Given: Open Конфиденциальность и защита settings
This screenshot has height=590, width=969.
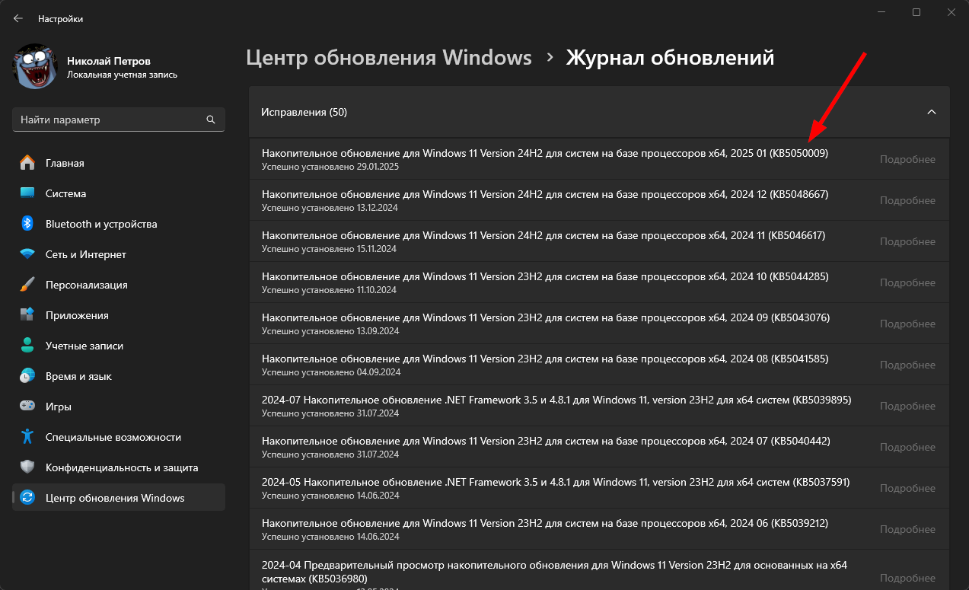Looking at the screenshot, I should 119,467.
